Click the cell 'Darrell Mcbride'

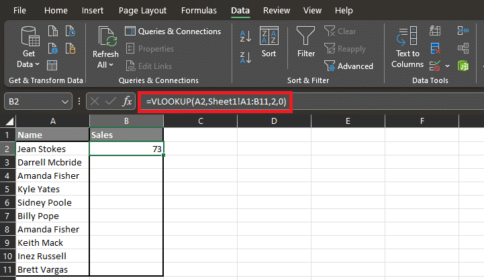click(x=52, y=162)
